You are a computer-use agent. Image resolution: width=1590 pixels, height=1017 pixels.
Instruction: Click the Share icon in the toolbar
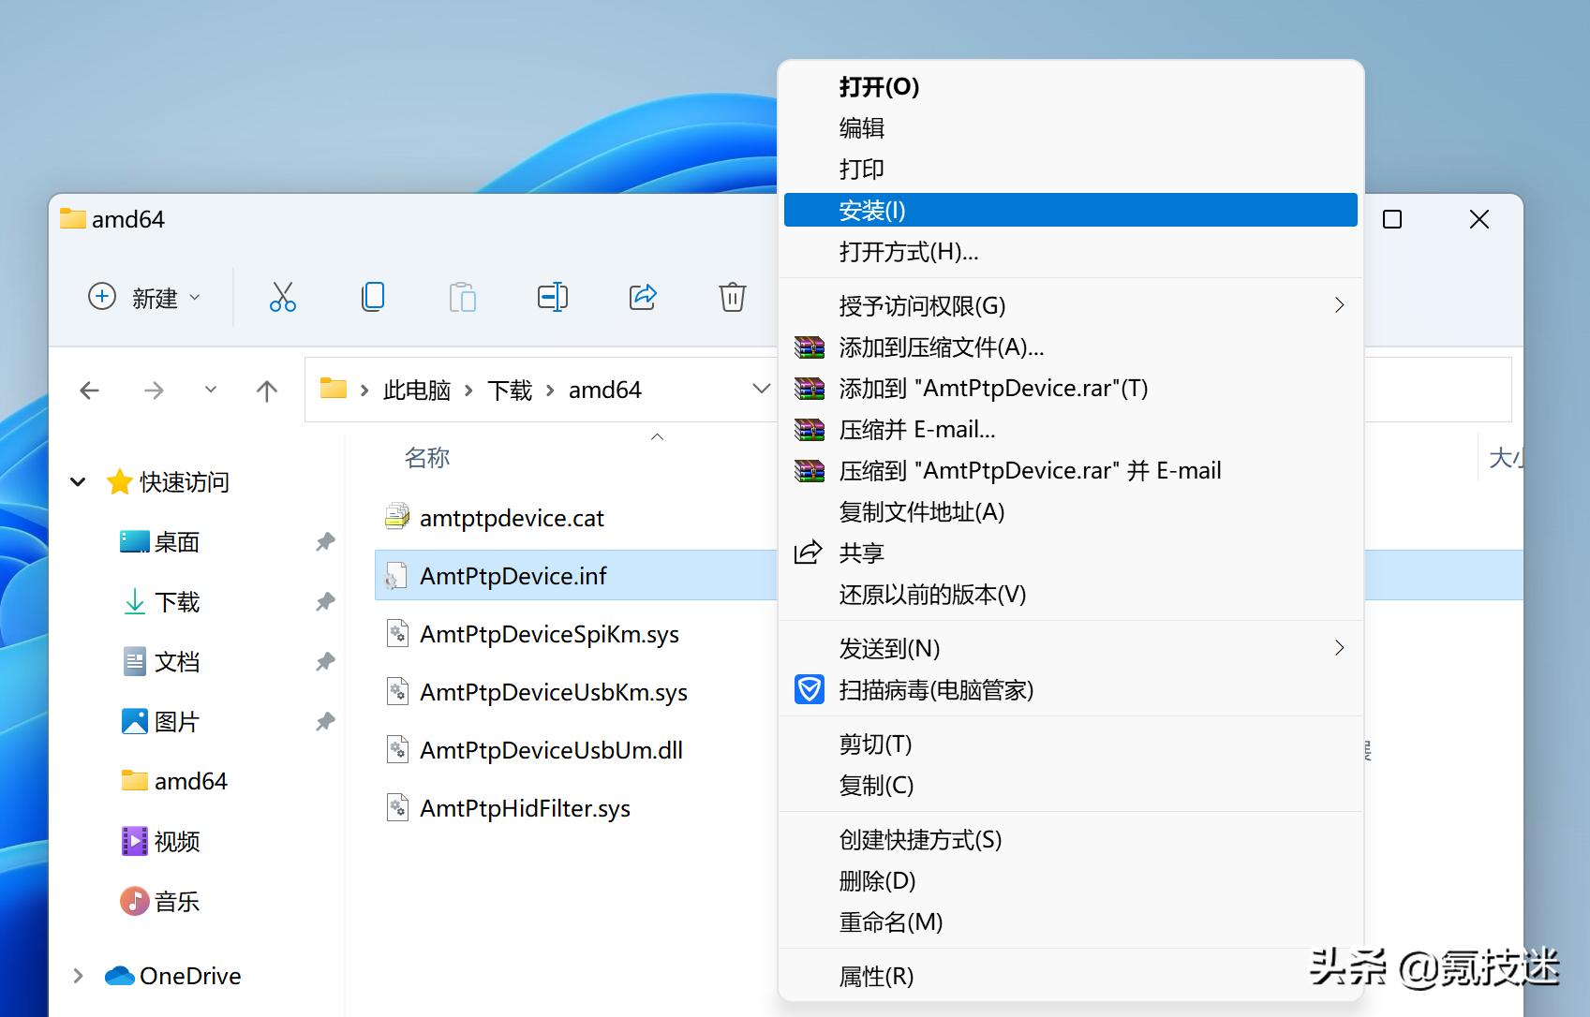(x=642, y=297)
